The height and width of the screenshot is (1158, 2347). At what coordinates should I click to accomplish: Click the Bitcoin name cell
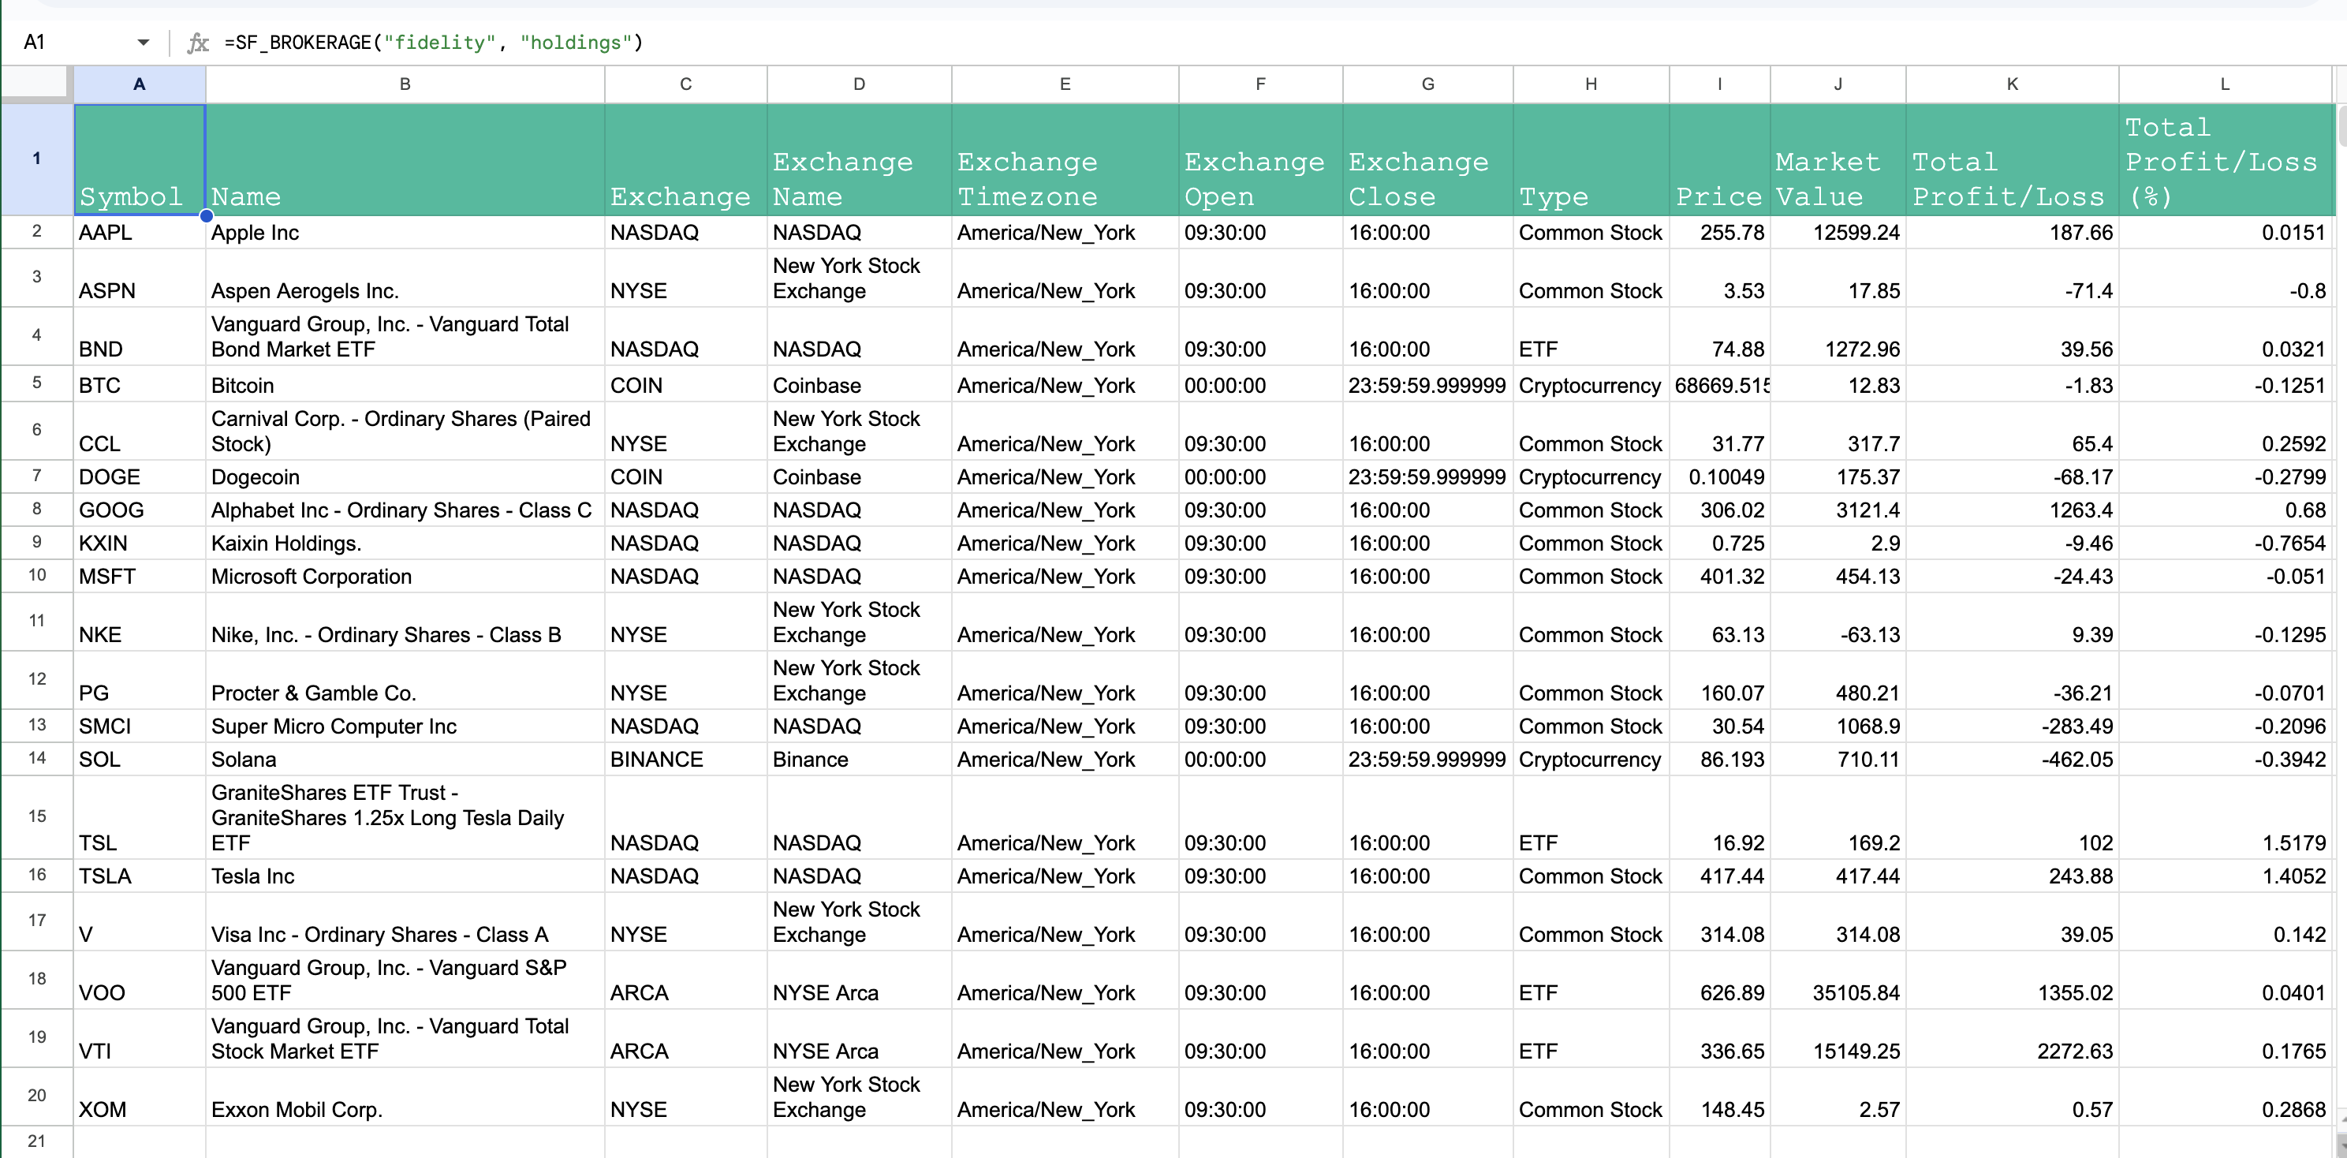[x=405, y=384]
